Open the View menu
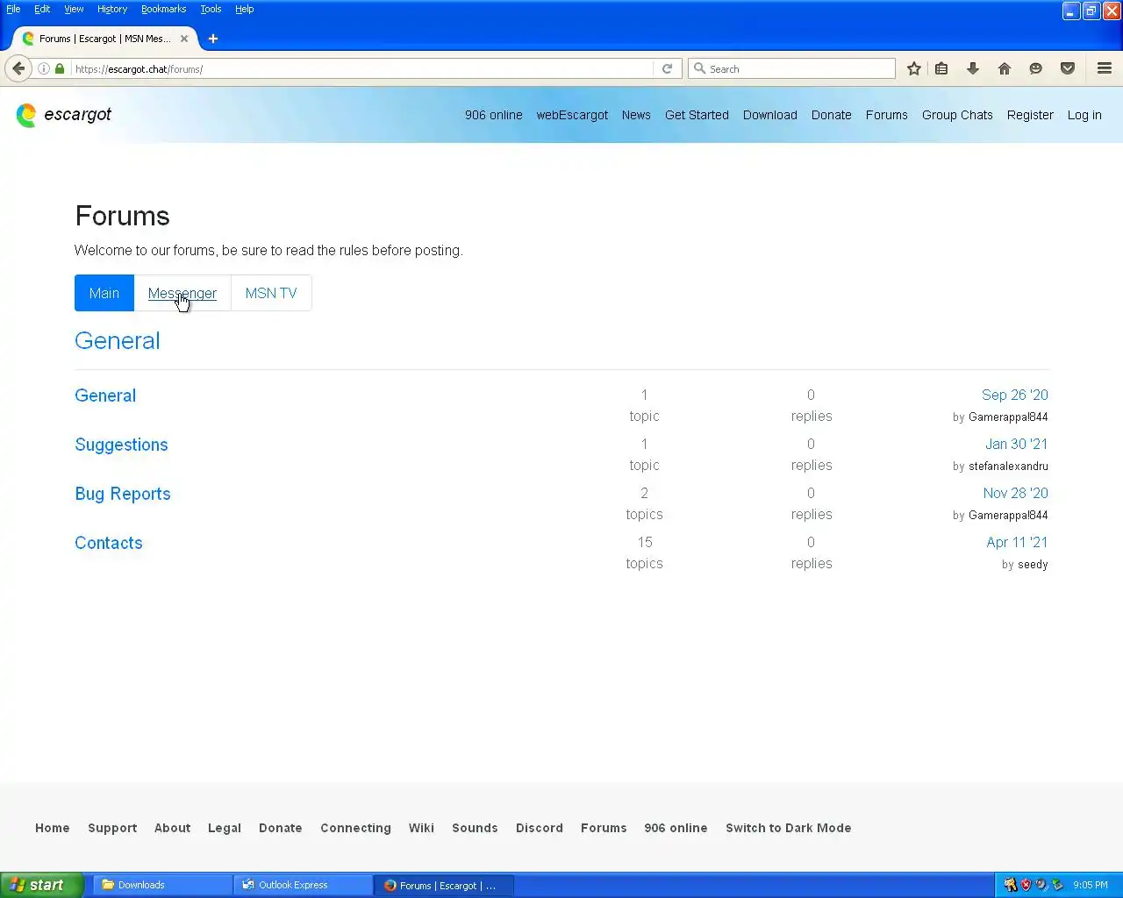Screen dimensions: 1123x898 (x=74, y=9)
